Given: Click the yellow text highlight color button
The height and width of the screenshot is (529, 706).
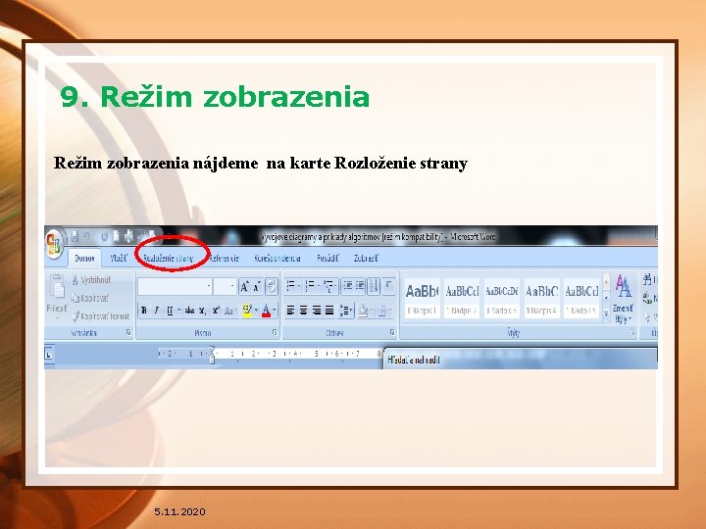Looking at the screenshot, I should [247, 311].
